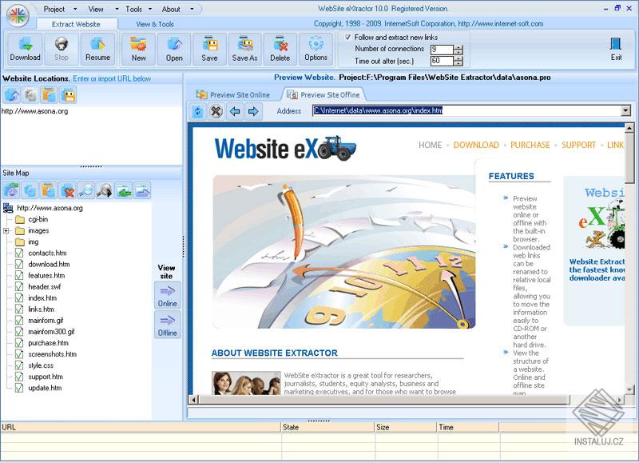The height and width of the screenshot is (463, 639).
Task: Expand the images folder node
Action: click(x=6, y=230)
